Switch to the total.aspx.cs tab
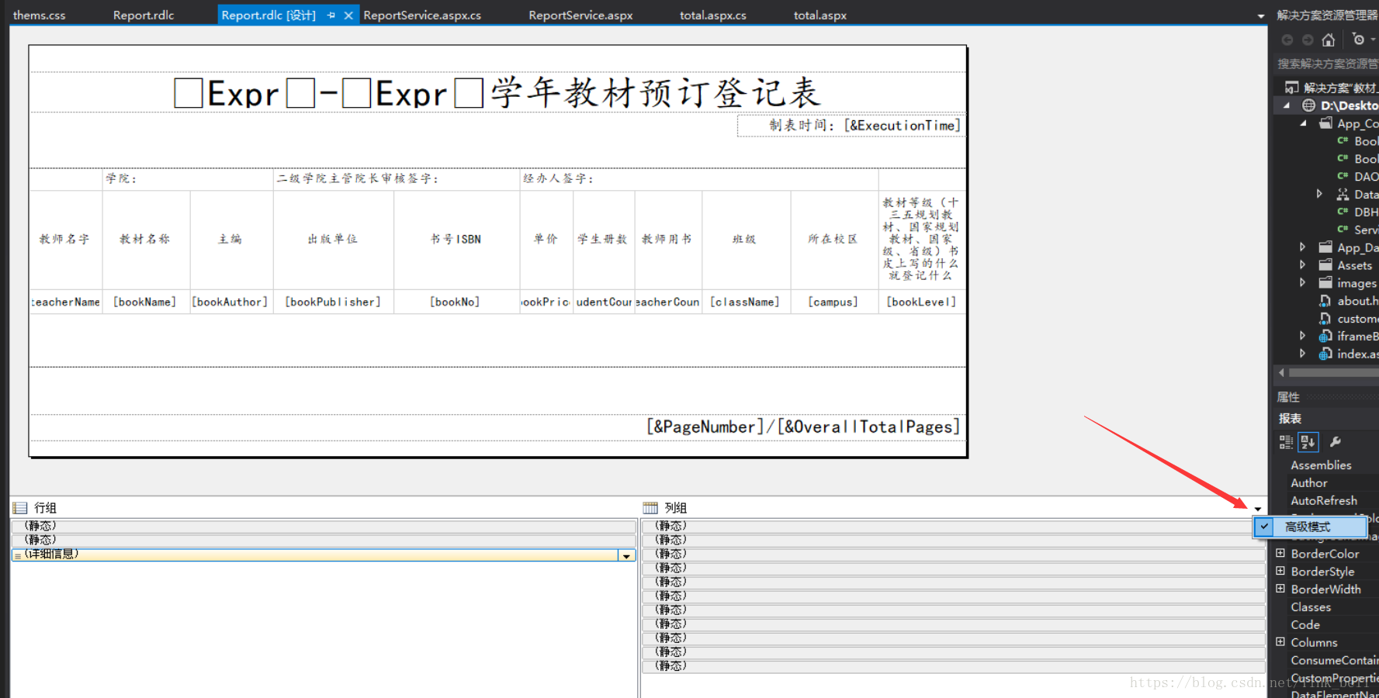This screenshot has height=698, width=1379. [713, 16]
